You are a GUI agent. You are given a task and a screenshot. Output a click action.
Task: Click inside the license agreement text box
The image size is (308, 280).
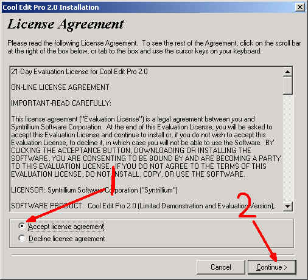click(x=147, y=139)
